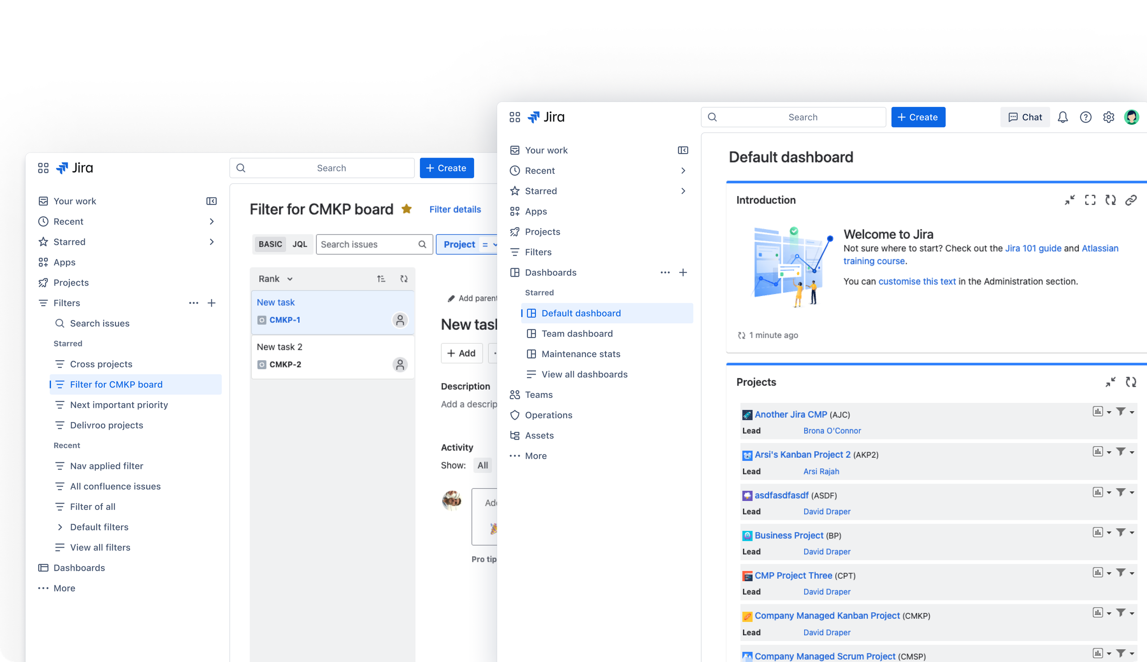
Task: Focus the Search field in front window
Action: [793, 117]
